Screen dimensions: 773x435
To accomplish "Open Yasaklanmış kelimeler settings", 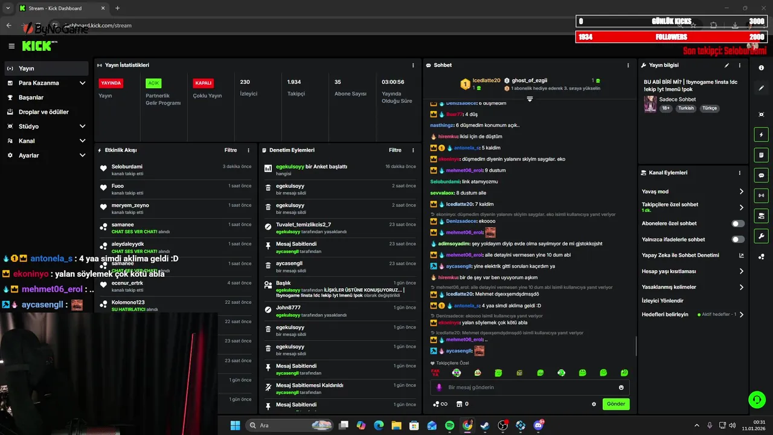I will pos(693,287).
